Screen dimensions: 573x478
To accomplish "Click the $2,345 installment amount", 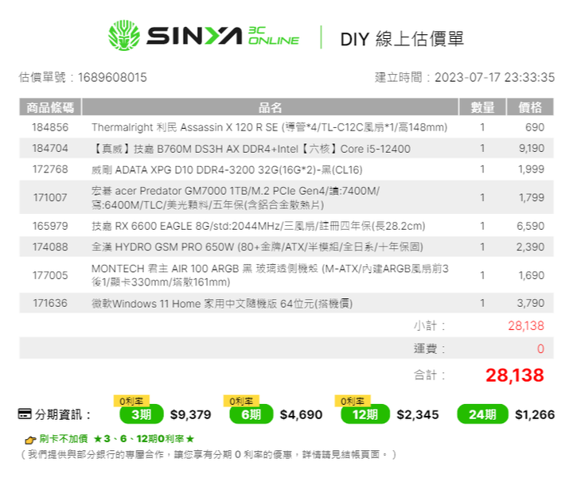I will tap(418, 415).
